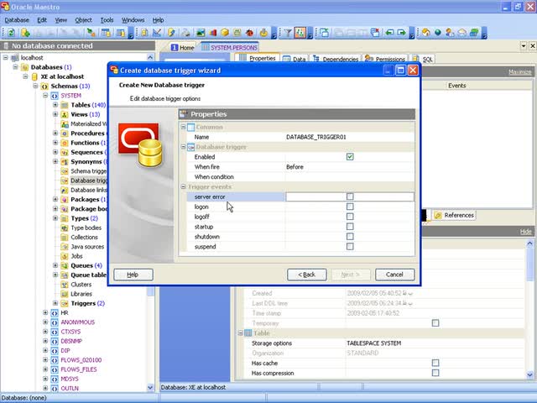The height and width of the screenshot is (403, 537).
Task: Collapse the Common properties section
Action: (183, 127)
